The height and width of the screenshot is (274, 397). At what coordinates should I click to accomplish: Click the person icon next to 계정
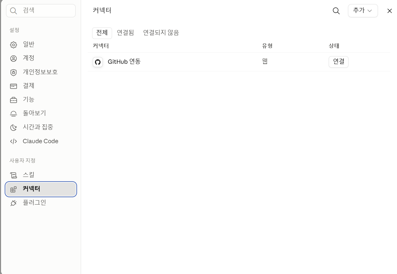click(x=13, y=58)
